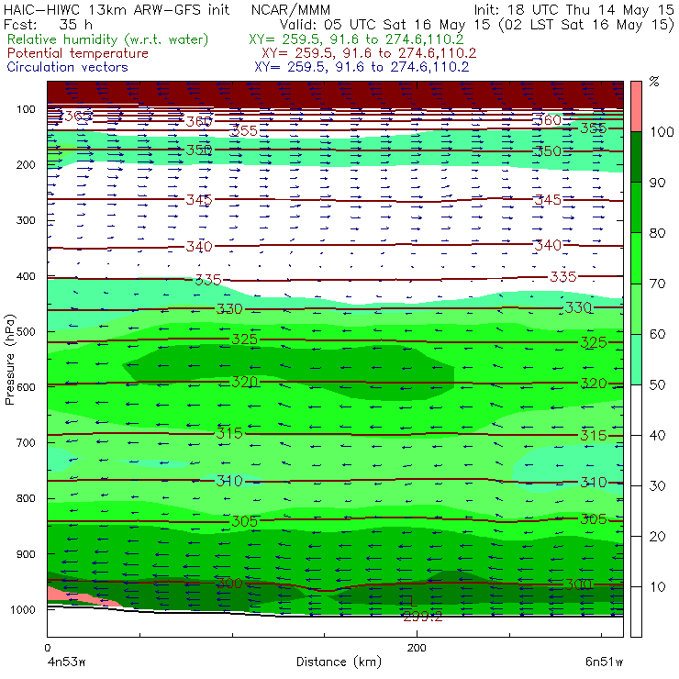Image resolution: width=679 pixels, height=679 pixels.
Task: Click the '299.2' minimum value label
Action: pos(423,617)
